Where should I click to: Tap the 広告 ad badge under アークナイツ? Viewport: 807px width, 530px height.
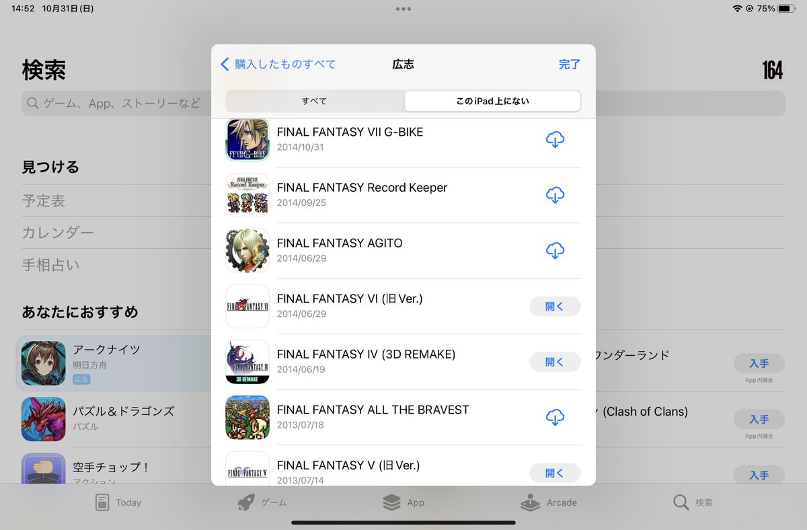click(81, 379)
